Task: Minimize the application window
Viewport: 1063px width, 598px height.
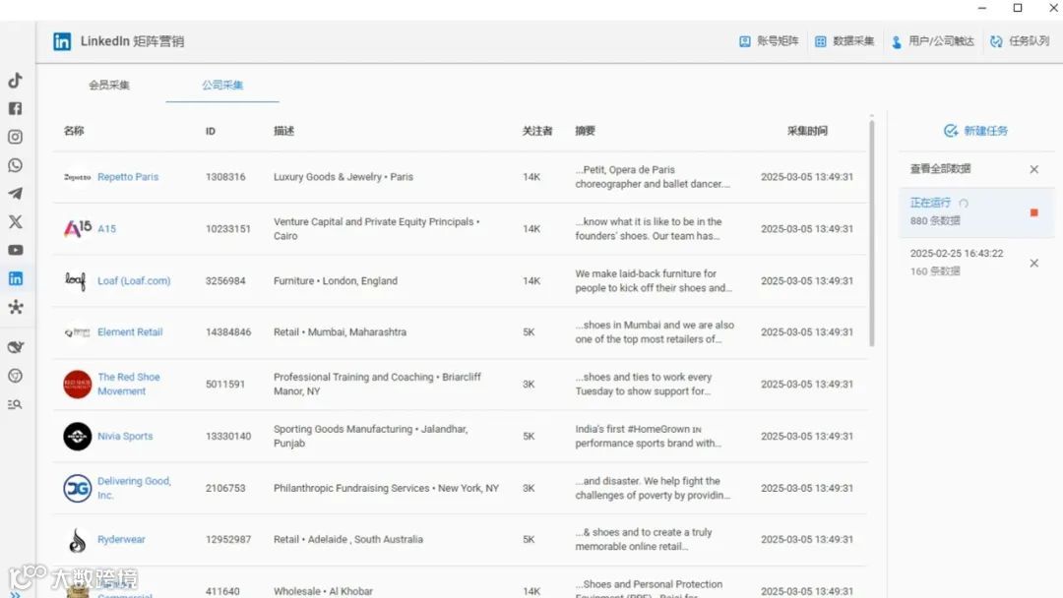Action: point(981,8)
